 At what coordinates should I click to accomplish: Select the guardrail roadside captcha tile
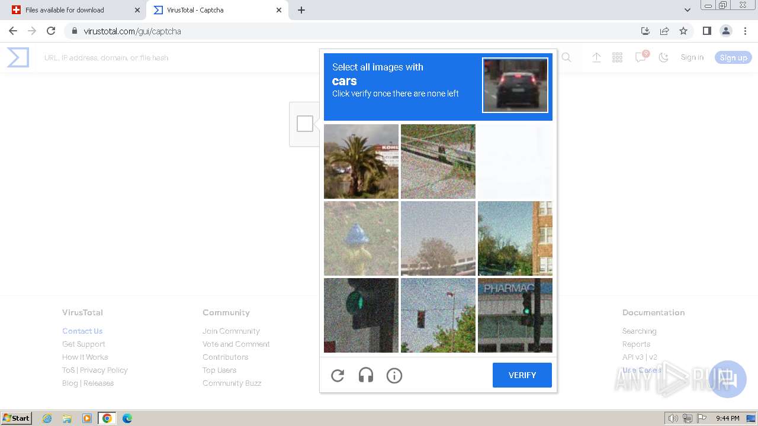[x=438, y=162]
